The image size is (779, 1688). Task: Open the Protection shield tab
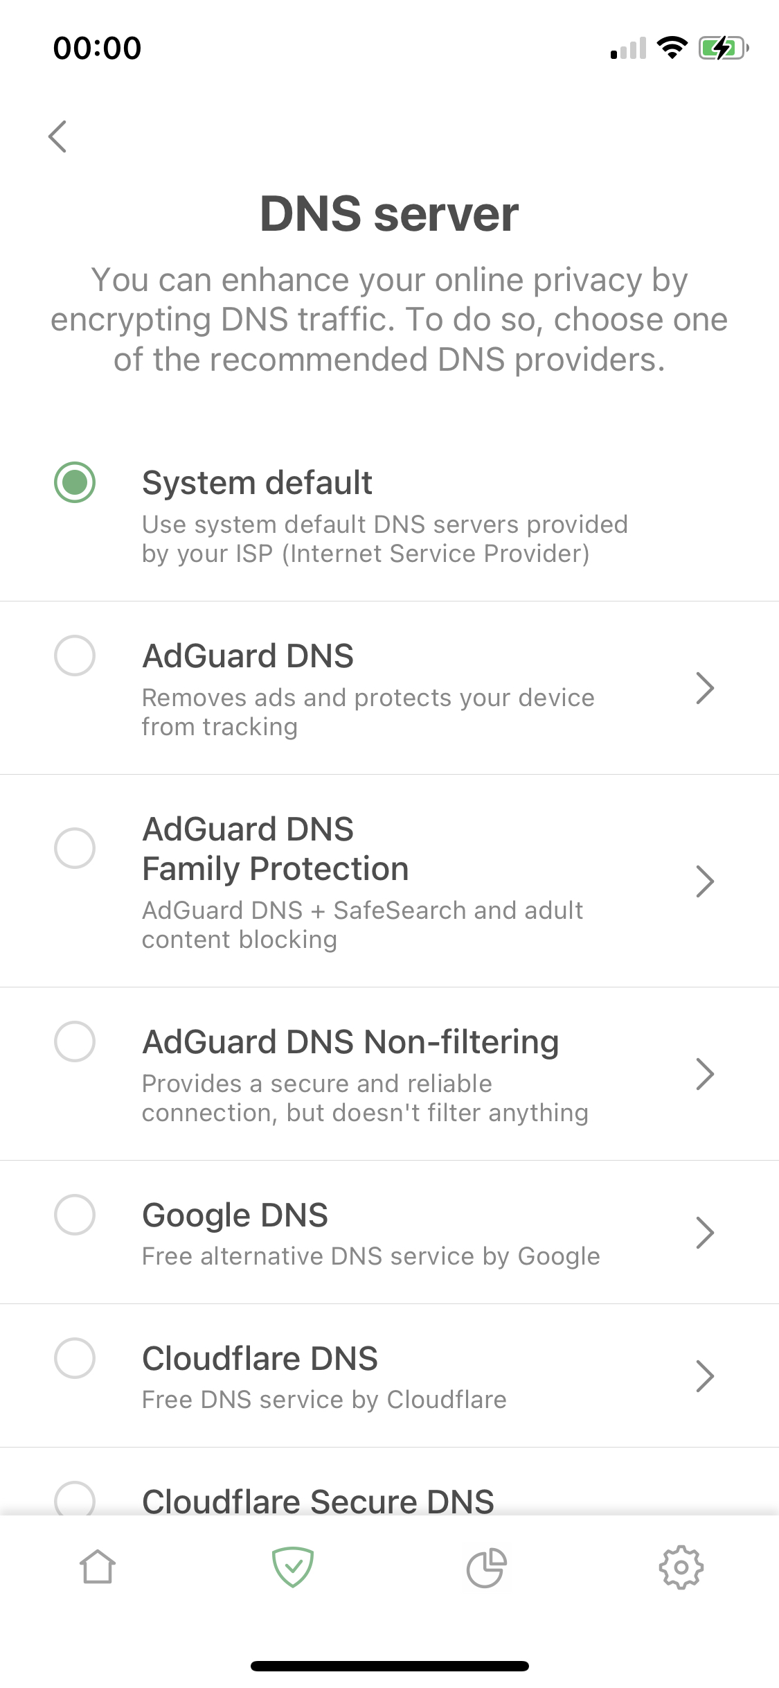292,1567
